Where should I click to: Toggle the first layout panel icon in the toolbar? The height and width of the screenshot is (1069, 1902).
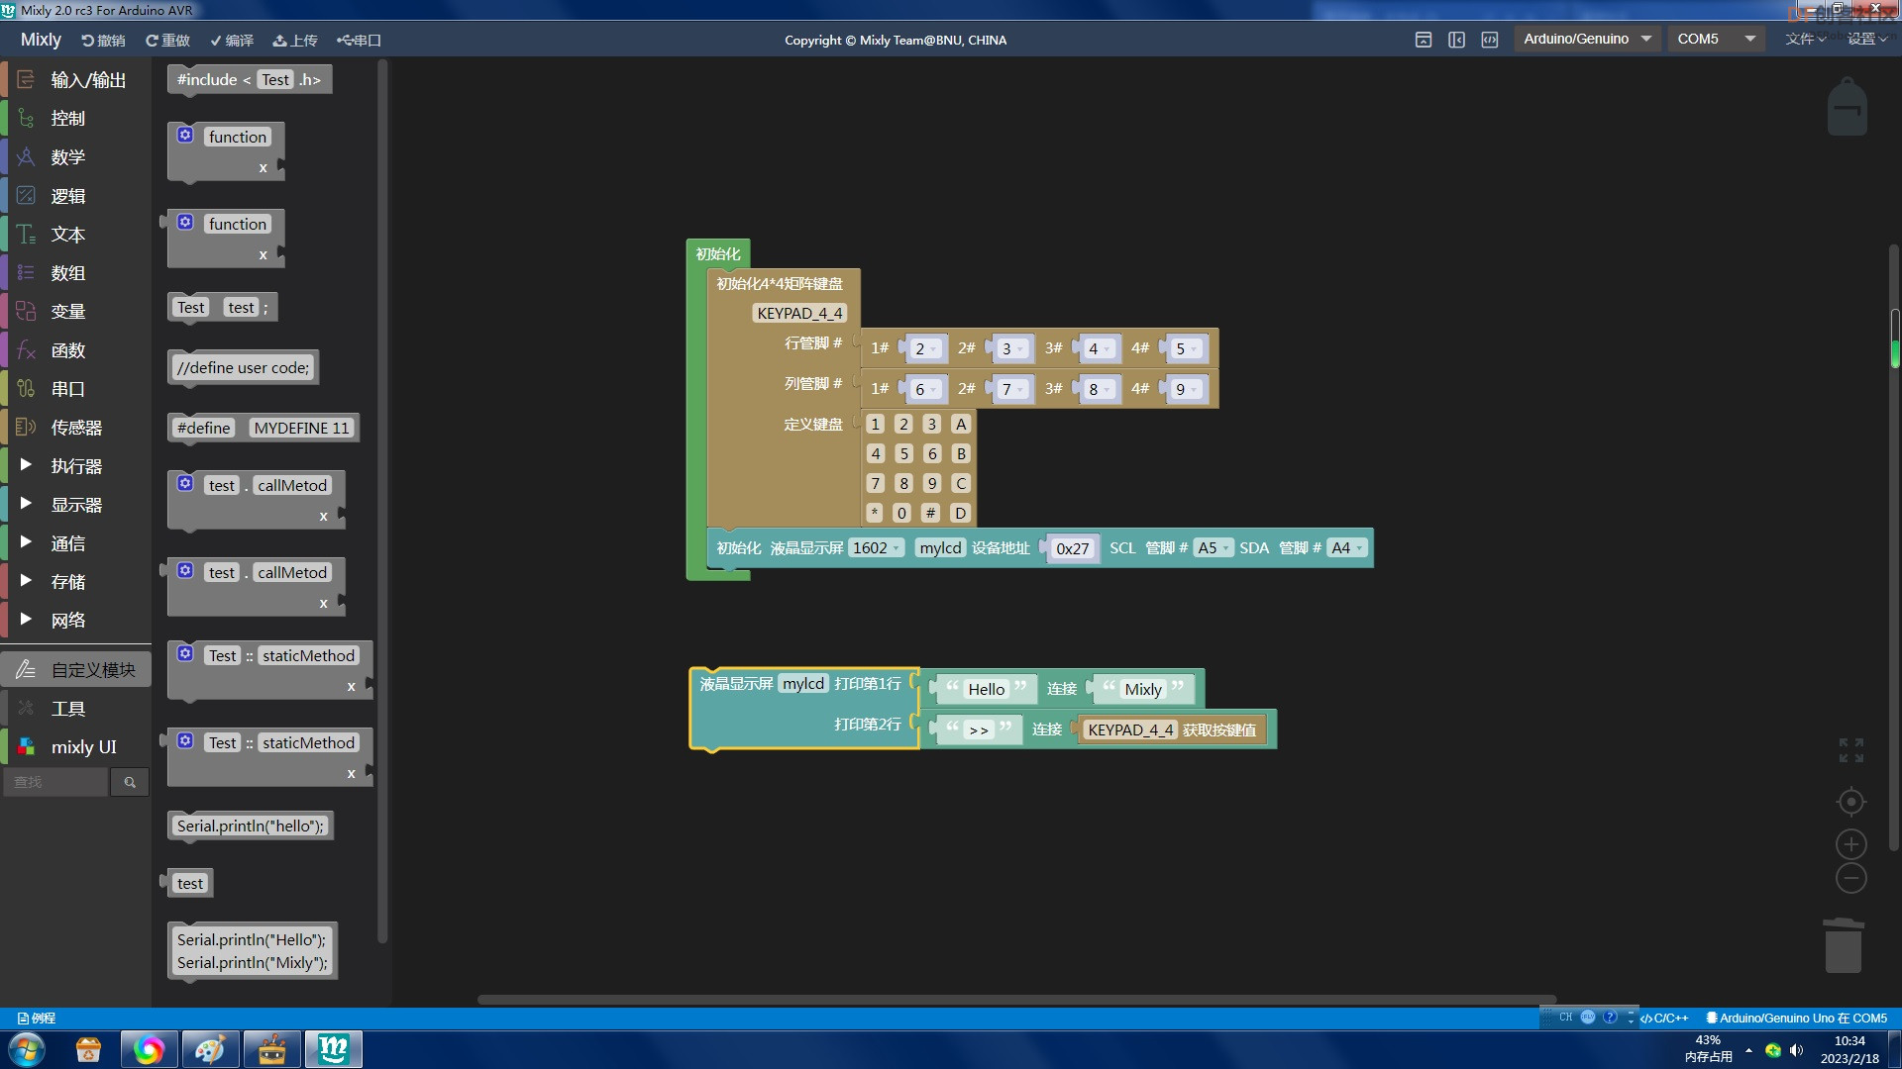[x=1424, y=40]
